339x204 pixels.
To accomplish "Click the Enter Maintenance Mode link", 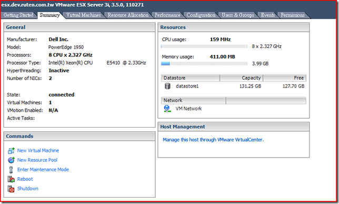I will [x=43, y=170].
